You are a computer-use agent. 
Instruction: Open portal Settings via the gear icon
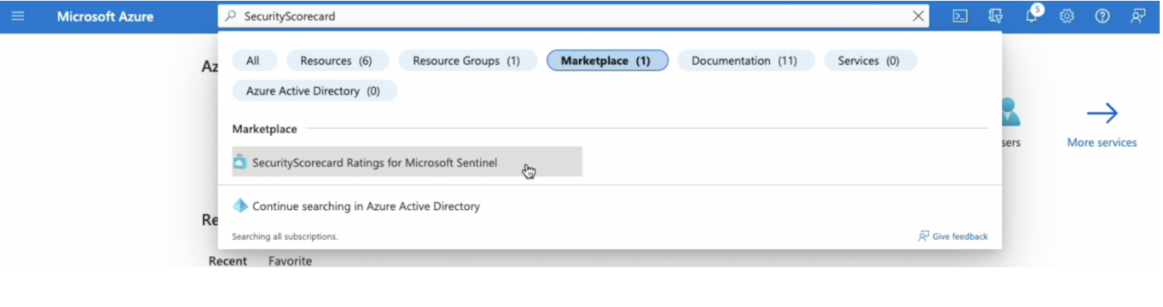pyautogui.click(x=1067, y=16)
